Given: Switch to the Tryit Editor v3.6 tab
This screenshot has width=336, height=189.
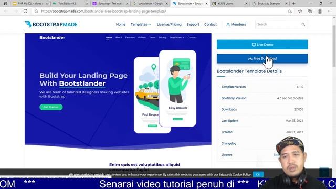Looking at the screenshot, I should pyautogui.click(x=68, y=4).
